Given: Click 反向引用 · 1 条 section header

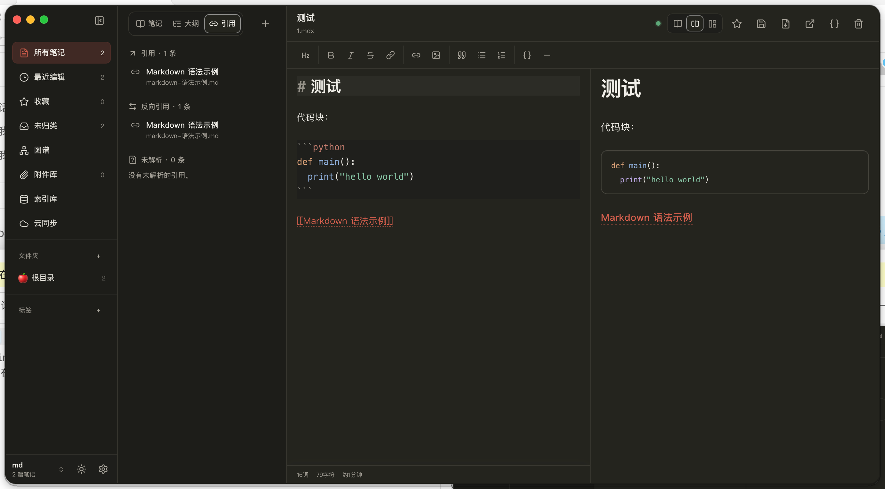Looking at the screenshot, I should pyautogui.click(x=159, y=107).
